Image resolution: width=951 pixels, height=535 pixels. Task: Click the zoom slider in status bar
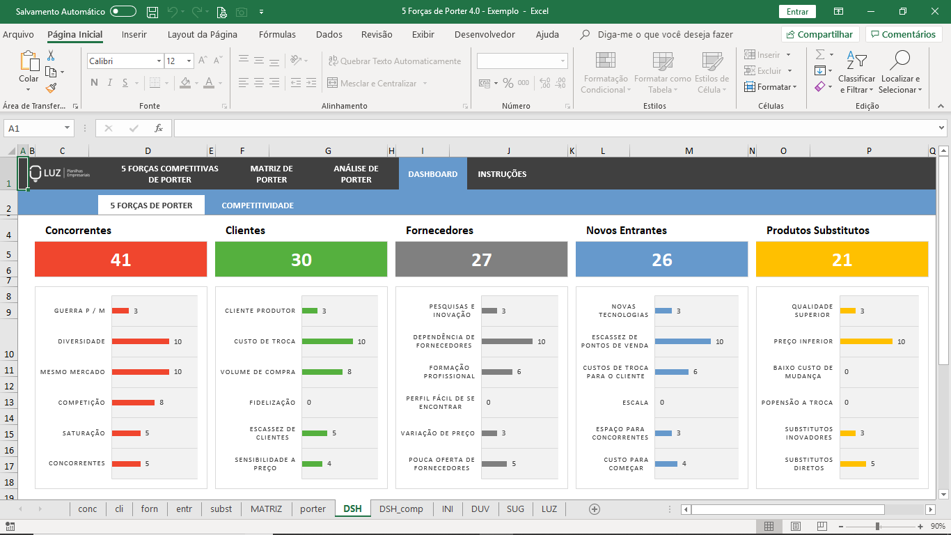click(x=878, y=527)
